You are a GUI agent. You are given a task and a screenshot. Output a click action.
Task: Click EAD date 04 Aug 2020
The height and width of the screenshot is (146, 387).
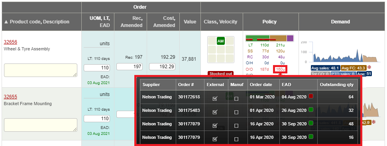pos(294,97)
